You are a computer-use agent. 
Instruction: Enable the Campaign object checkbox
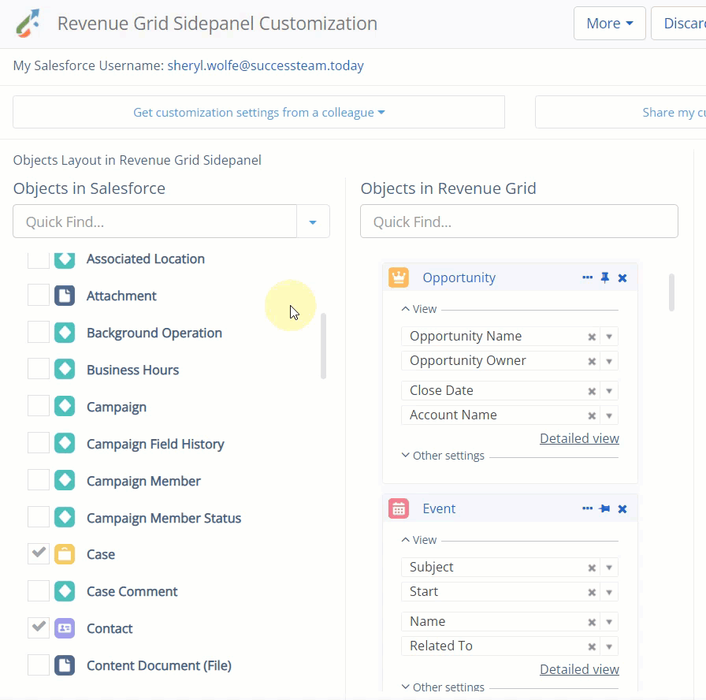39,406
